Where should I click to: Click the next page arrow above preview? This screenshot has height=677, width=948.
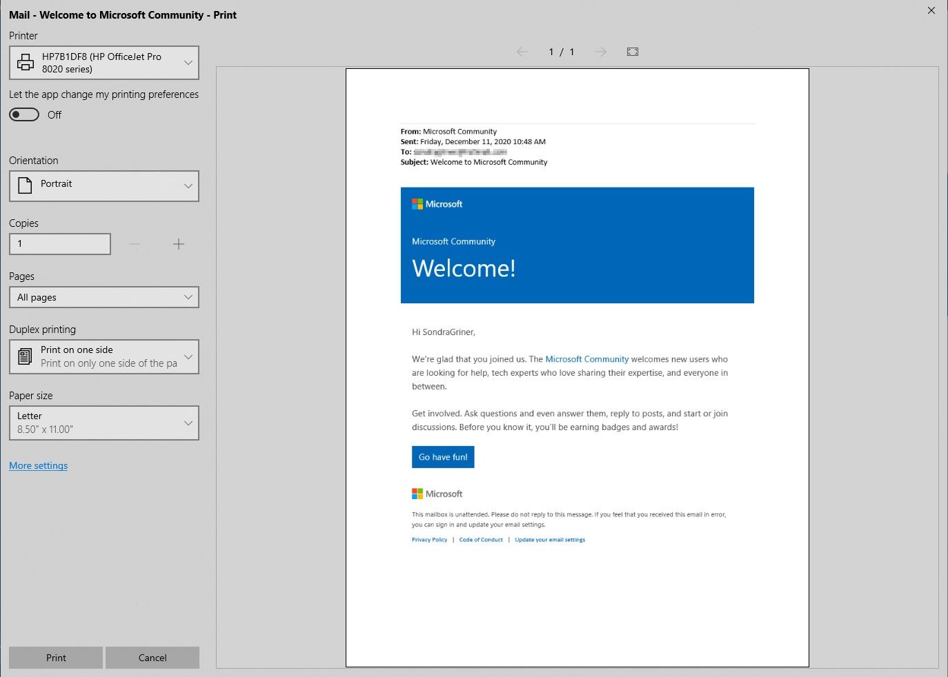pyautogui.click(x=600, y=51)
